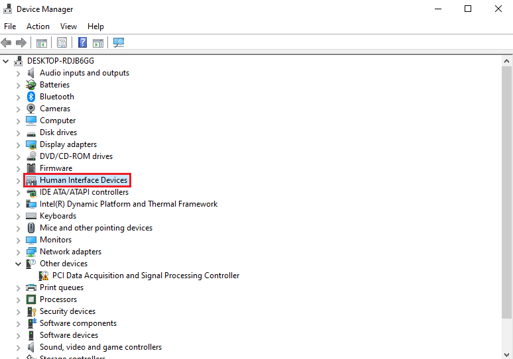Click the Software components icon
Screen dimensions: 513x359
click(31, 323)
